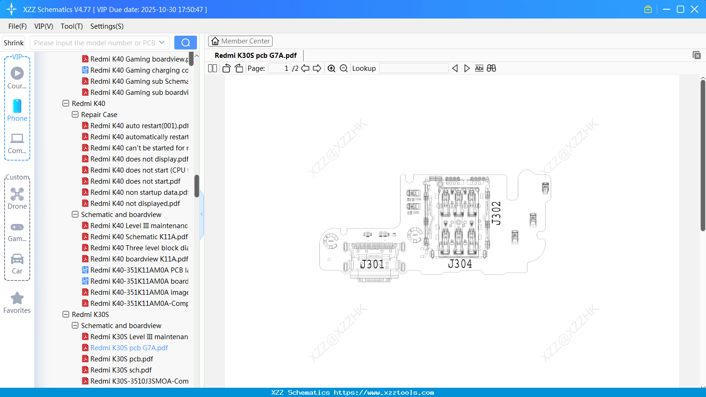Image resolution: width=706 pixels, height=397 pixels.
Task: Open the model number dropdown arrow
Action: point(162,43)
